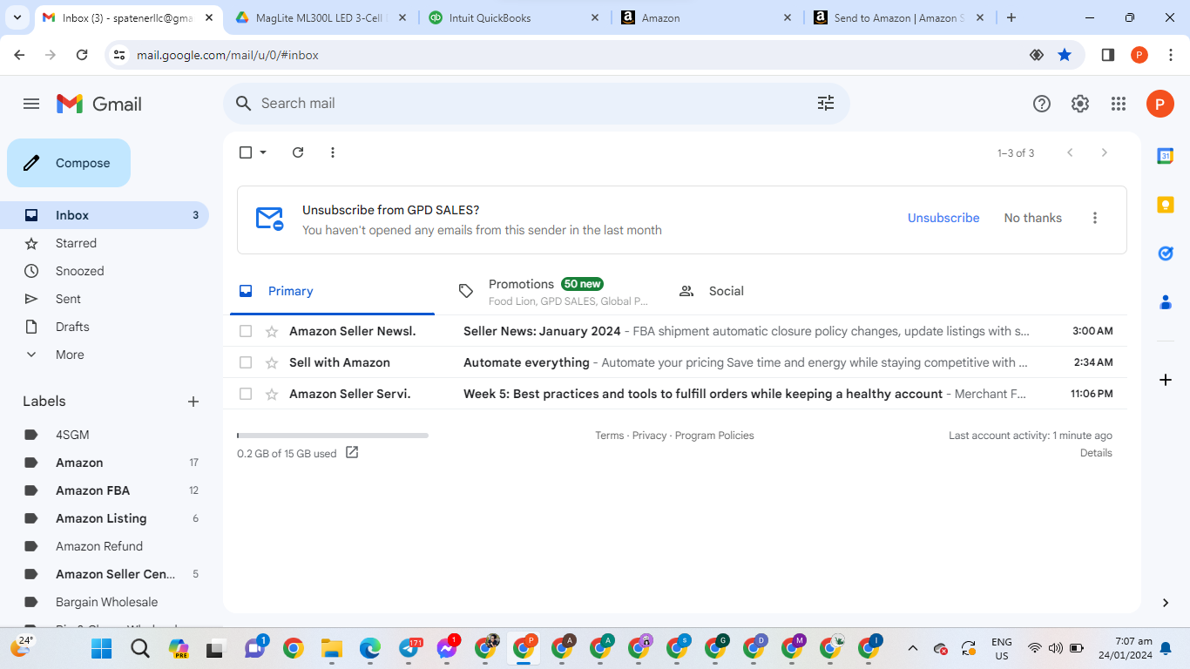Open the Drafts folder
The width and height of the screenshot is (1190, 669).
(72, 327)
